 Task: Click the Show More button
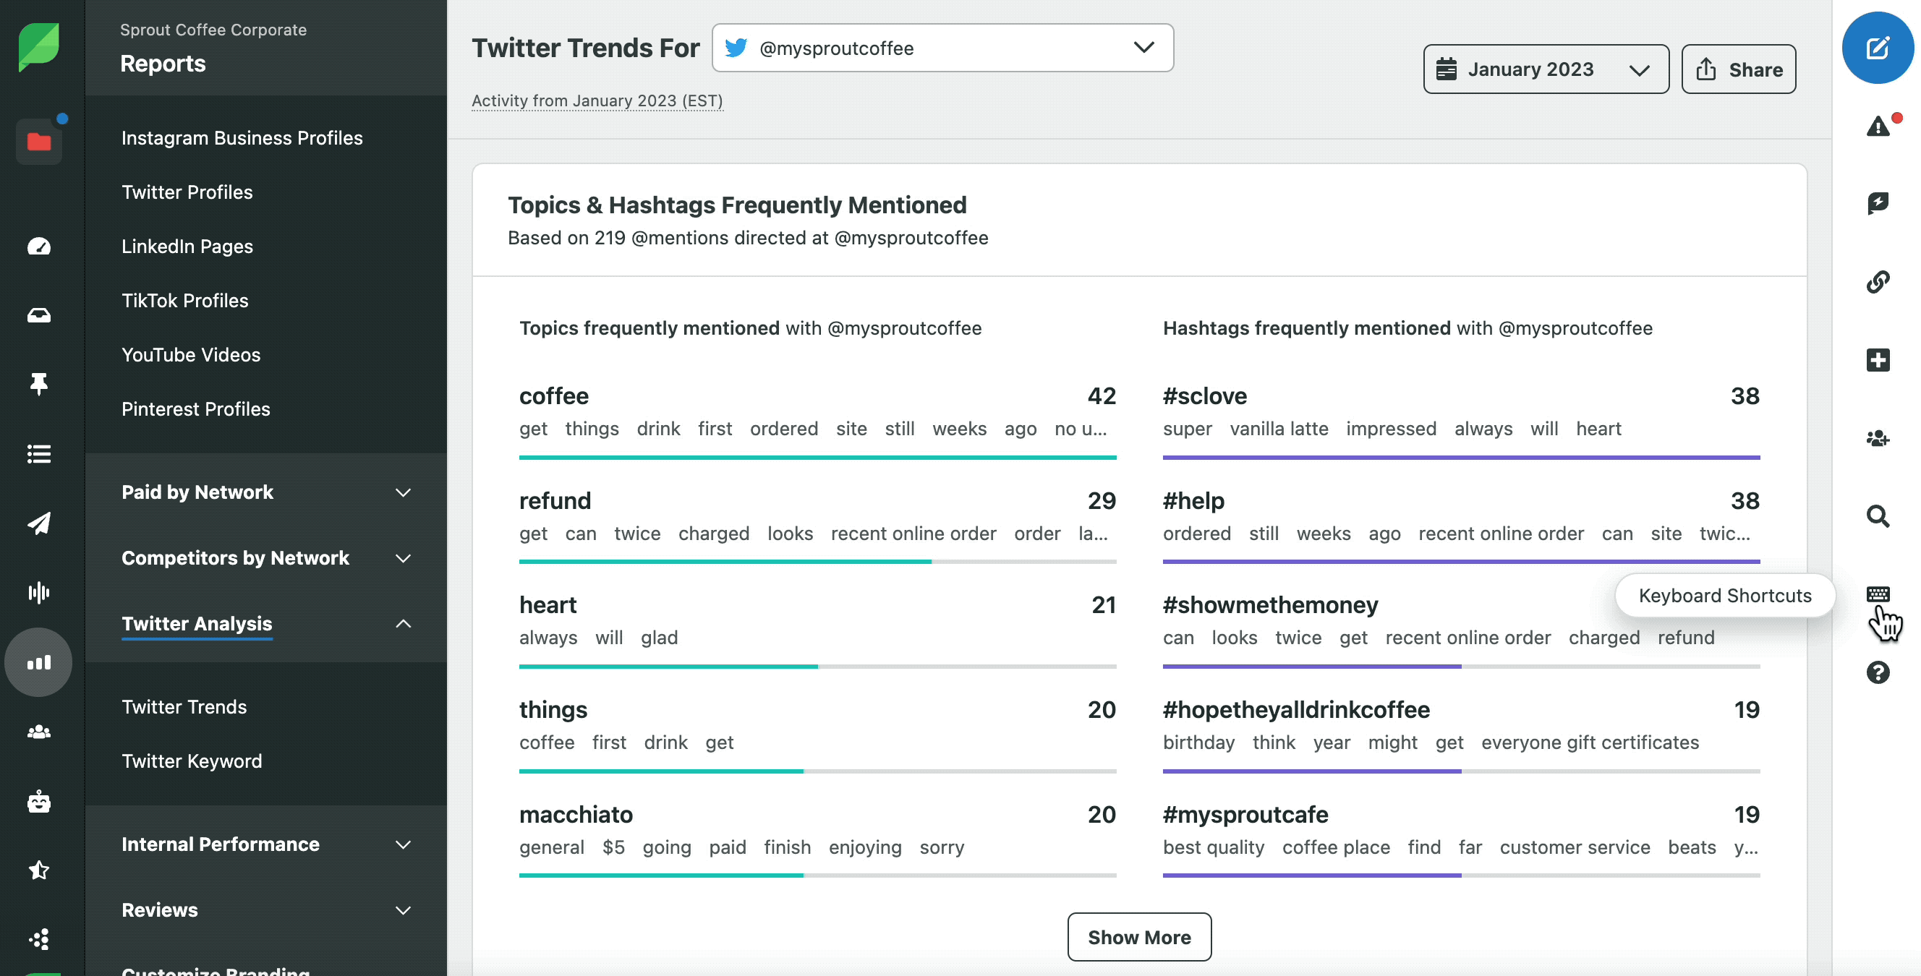1138,937
